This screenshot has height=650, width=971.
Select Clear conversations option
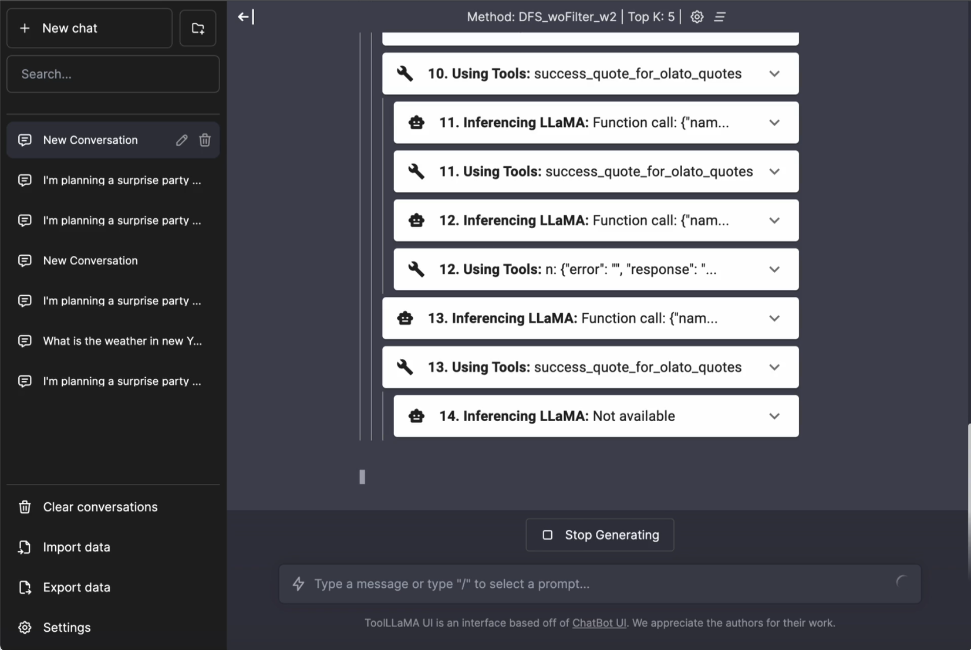pos(100,507)
